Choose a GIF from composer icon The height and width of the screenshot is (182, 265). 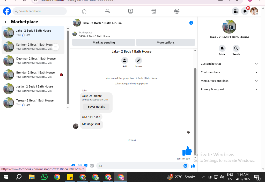[x=92, y=166]
